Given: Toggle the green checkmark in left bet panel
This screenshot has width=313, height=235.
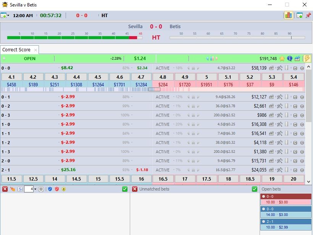Looking at the screenshot, I should [125, 189].
